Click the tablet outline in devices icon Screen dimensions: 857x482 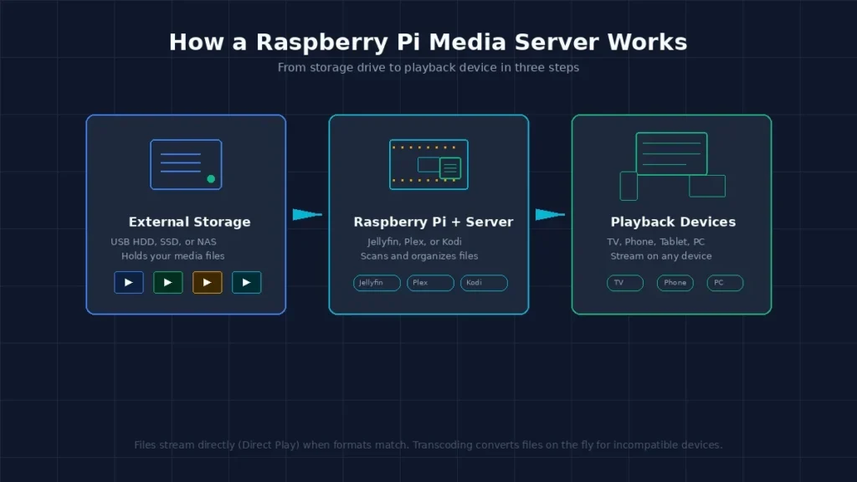point(707,186)
